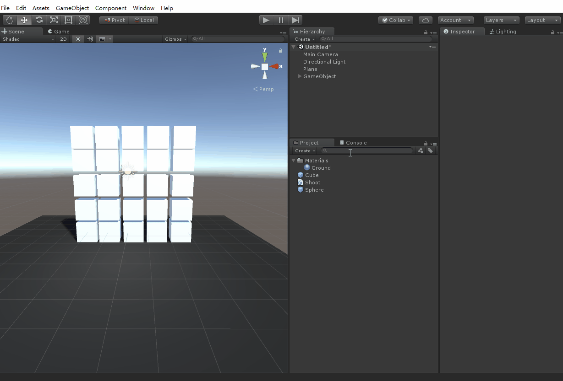Open the Hierarchy Create dropdown
Image resolution: width=563 pixels, height=381 pixels.
(305, 39)
